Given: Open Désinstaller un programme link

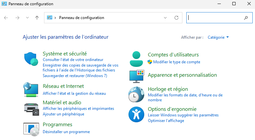Looking at the screenshot, I should tap(66, 132).
